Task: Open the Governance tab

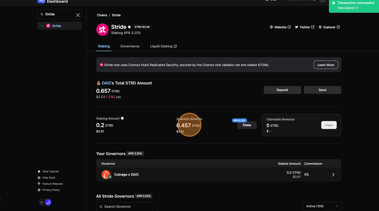Action: coord(130,46)
